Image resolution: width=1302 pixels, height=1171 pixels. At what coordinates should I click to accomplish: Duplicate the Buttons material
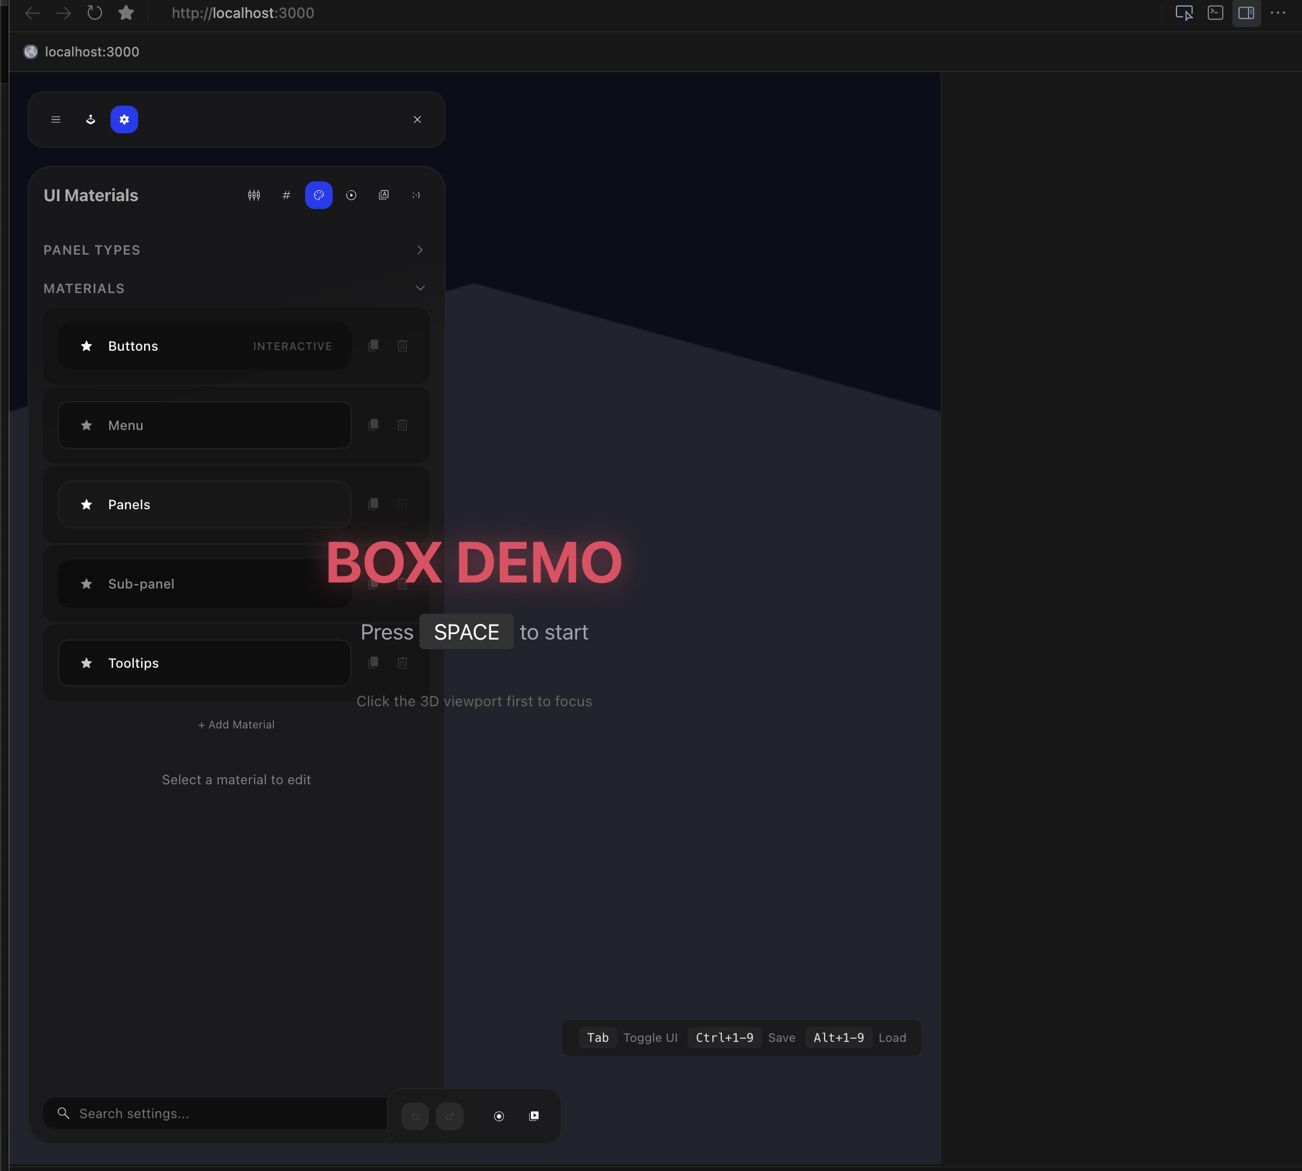(372, 345)
